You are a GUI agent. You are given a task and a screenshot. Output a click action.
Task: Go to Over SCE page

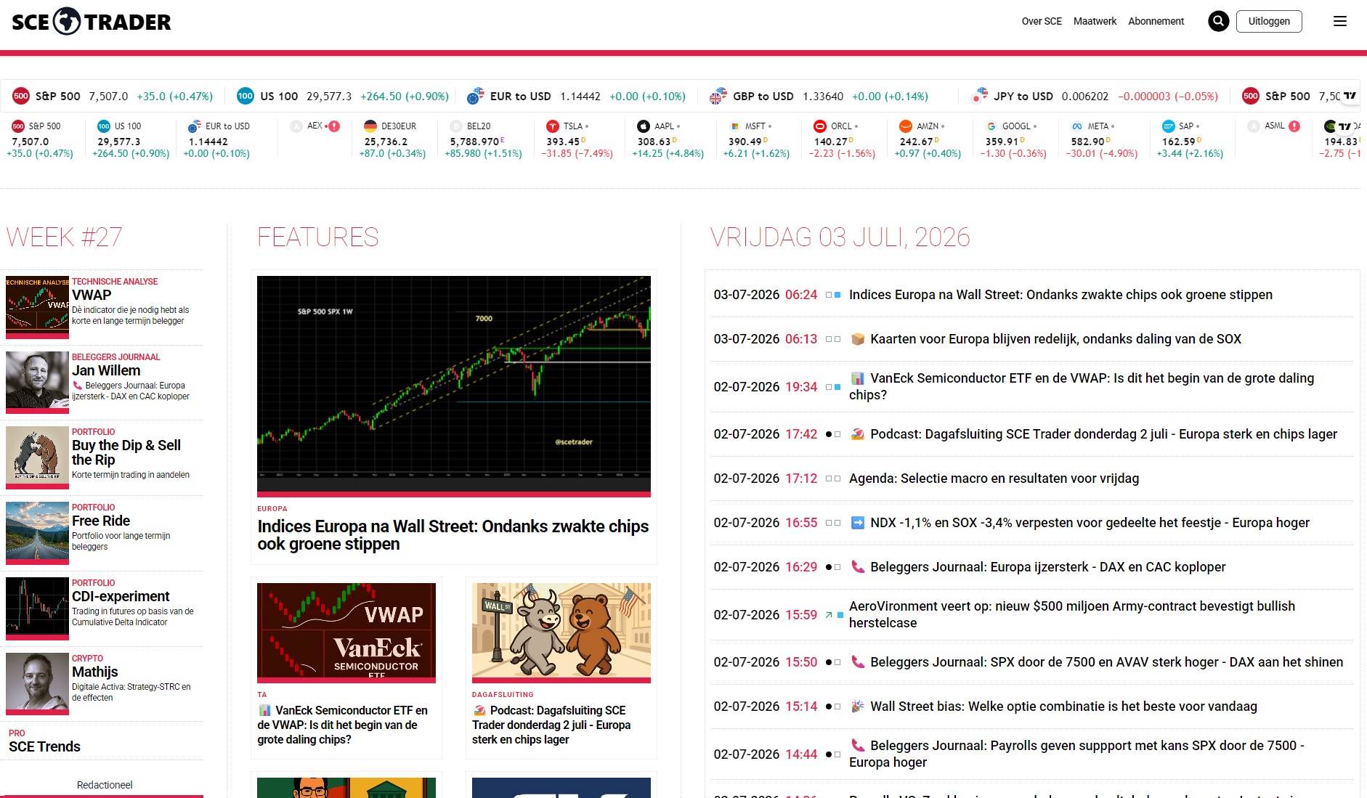(1042, 21)
